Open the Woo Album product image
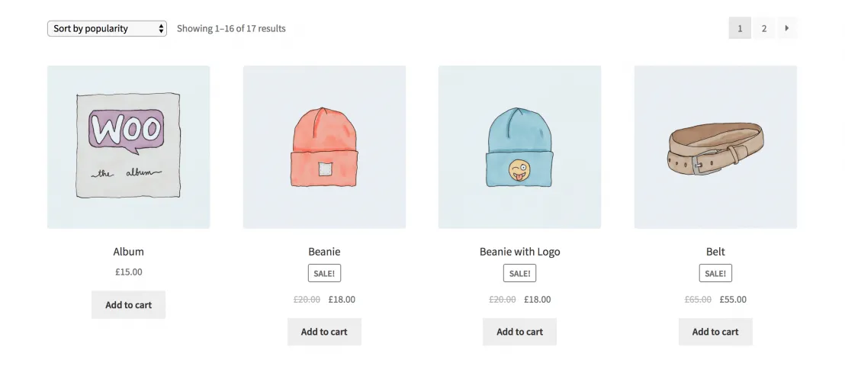This screenshot has width=845, height=376. 128,146
